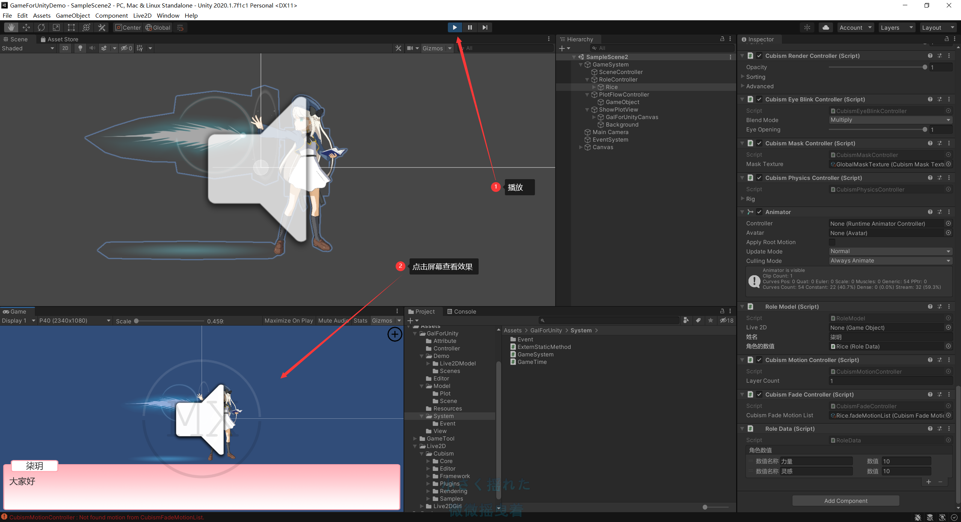
Task: Select the GameSystem script asset
Action: (x=535, y=355)
